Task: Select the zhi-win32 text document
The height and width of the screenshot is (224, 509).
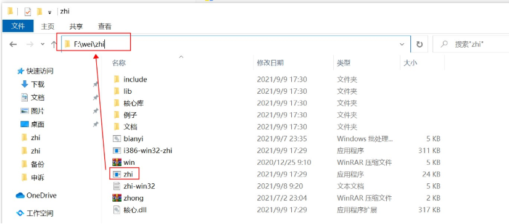Action: click(x=139, y=186)
